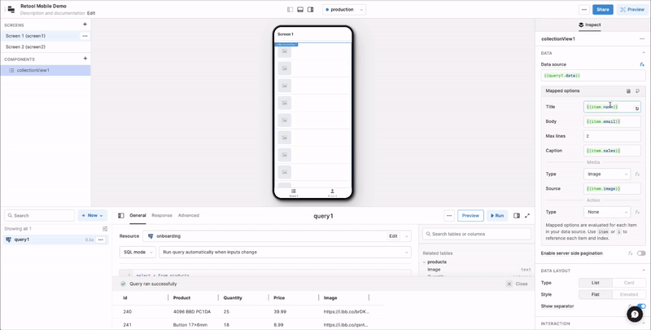Open Media Type Image dropdown
Viewport: 651px width, 330px height.
607,174
